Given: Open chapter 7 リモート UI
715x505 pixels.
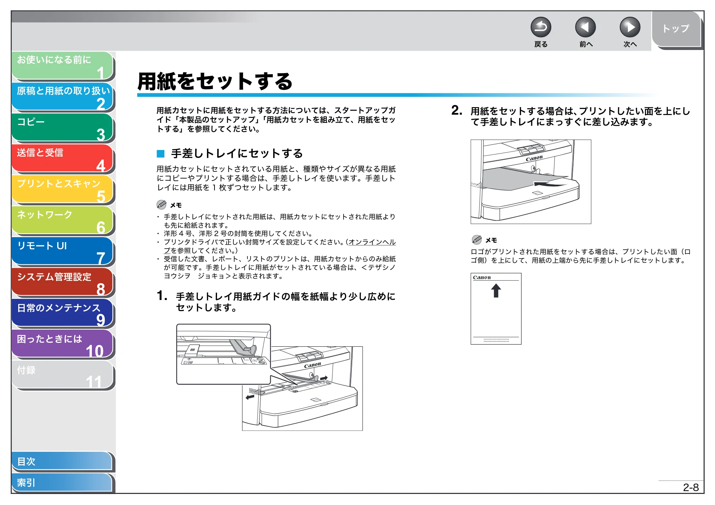Looking at the screenshot, I should pyautogui.click(x=63, y=251).
